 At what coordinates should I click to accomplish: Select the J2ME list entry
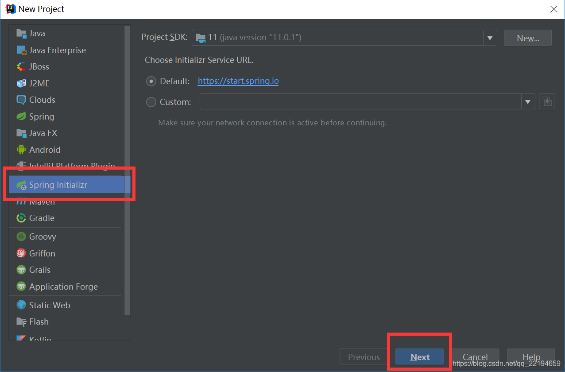pyautogui.click(x=66, y=83)
